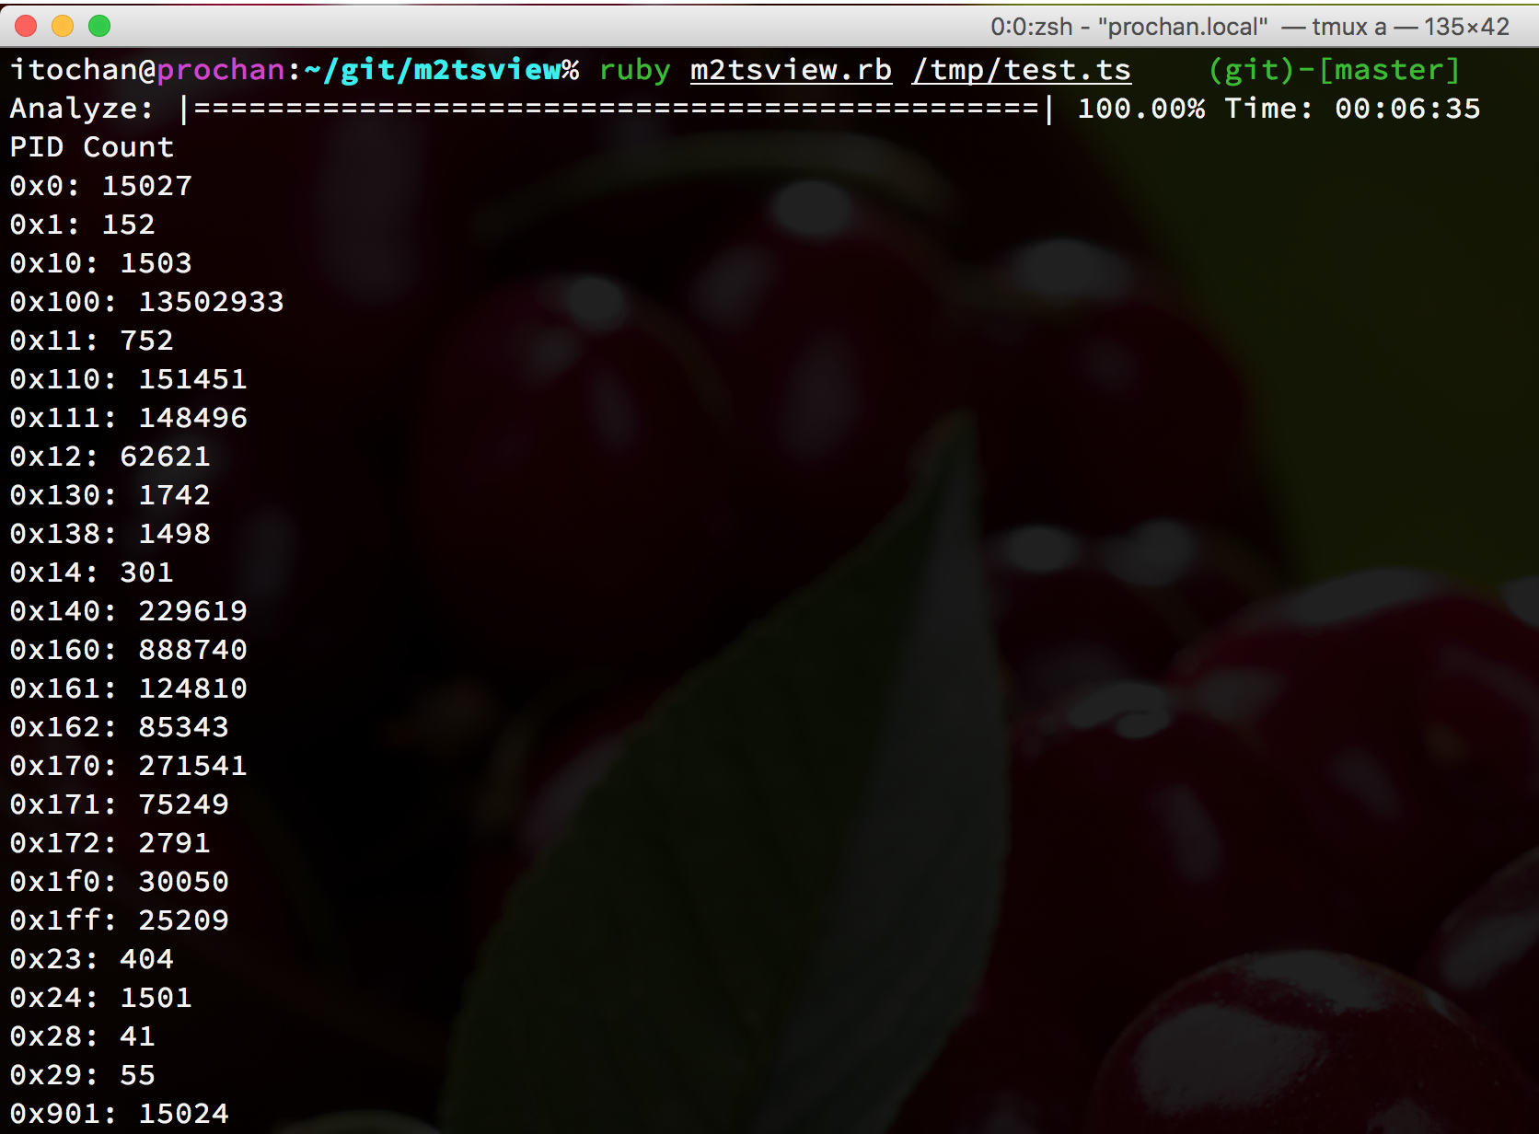Click the '0x161: 124810' row
The width and height of the screenshot is (1539, 1134).
point(128,688)
